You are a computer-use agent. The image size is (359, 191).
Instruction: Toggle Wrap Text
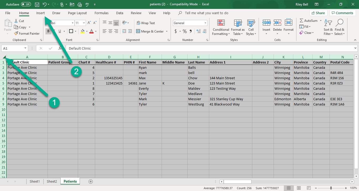tap(146, 23)
